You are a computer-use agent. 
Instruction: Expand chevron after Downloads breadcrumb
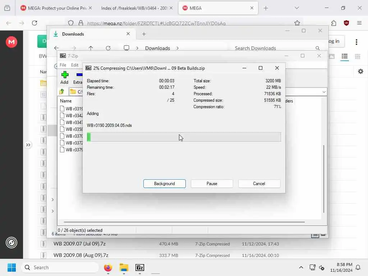(178, 48)
